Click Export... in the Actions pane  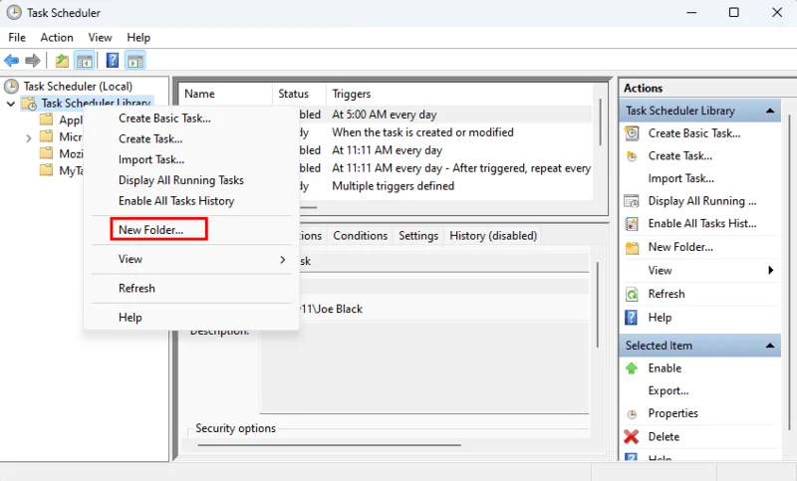click(667, 391)
